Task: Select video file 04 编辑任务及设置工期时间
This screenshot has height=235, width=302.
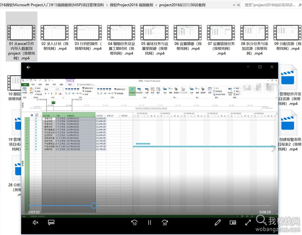Action: tap(121, 40)
